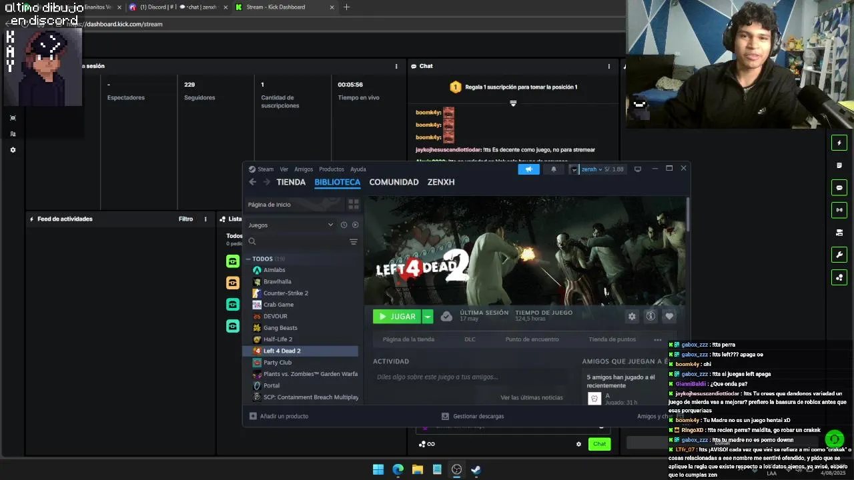Open Manage downloads icon in Steam footer
The height and width of the screenshot is (480, 854).
click(446, 416)
